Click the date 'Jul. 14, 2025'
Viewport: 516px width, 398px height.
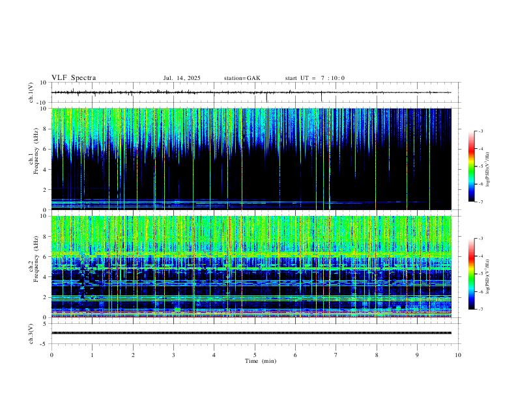pyautogui.click(x=182, y=78)
